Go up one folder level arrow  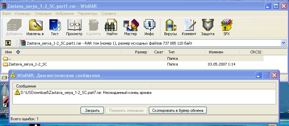pos(8,43)
